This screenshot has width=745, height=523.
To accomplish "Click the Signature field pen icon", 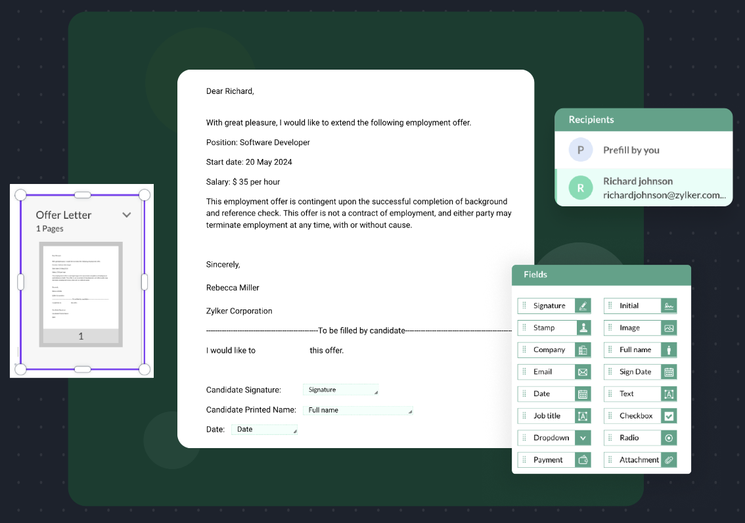I will pos(583,306).
